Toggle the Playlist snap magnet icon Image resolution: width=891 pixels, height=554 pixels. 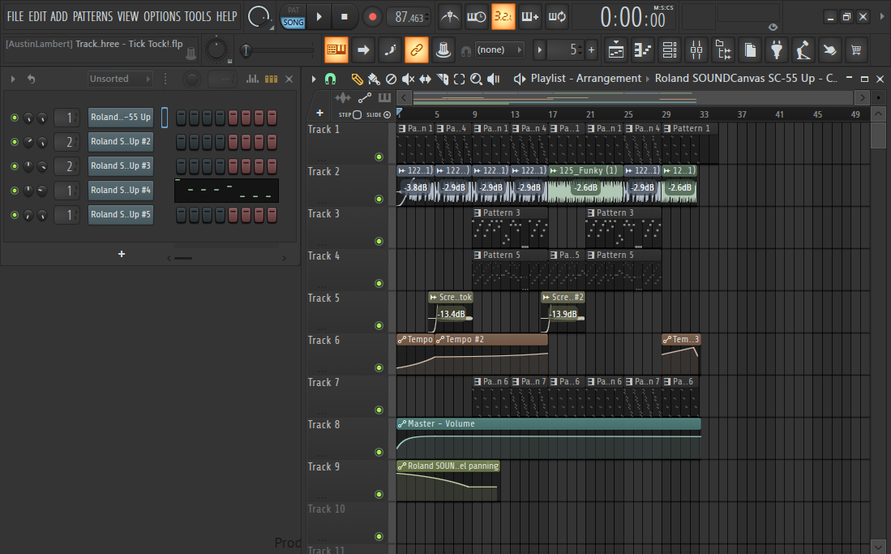point(330,79)
